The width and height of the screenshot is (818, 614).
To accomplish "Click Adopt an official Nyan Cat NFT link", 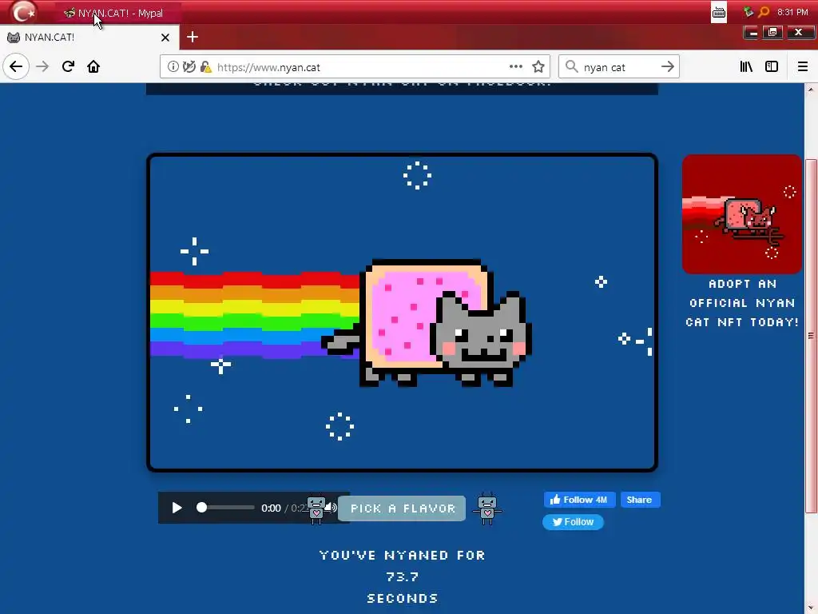I will pyautogui.click(x=742, y=303).
